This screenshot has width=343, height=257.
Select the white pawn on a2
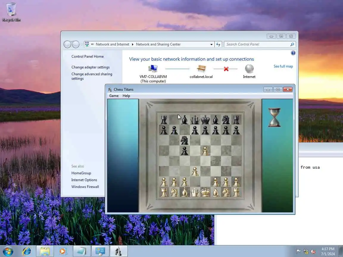[x=164, y=182]
